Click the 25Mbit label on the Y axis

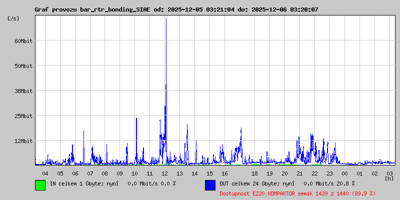[x=23, y=115]
